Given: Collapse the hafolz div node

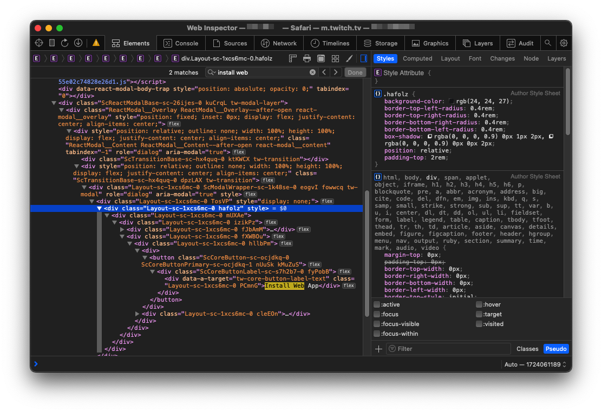Looking at the screenshot, I should (x=100, y=208).
